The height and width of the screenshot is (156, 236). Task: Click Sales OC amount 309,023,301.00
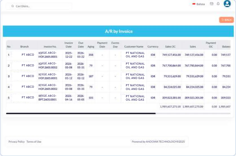(171, 98)
